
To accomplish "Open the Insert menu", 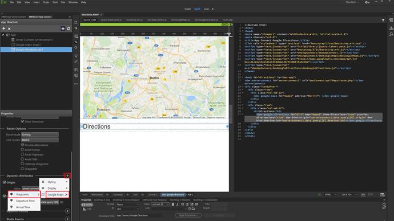I will tap(37, 2).
